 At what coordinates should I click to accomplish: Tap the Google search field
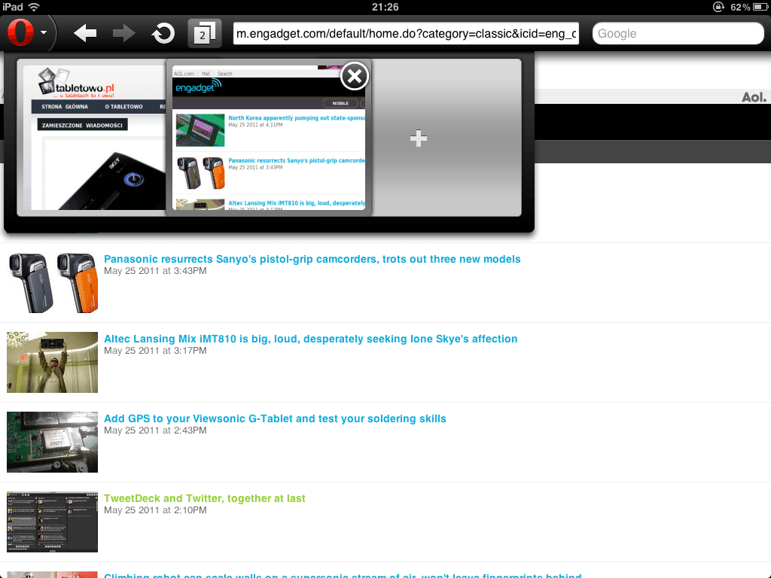[x=678, y=33]
